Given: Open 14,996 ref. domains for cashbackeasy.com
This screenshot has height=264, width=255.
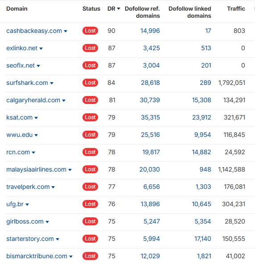Looking at the screenshot, I should [x=150, y=31].
